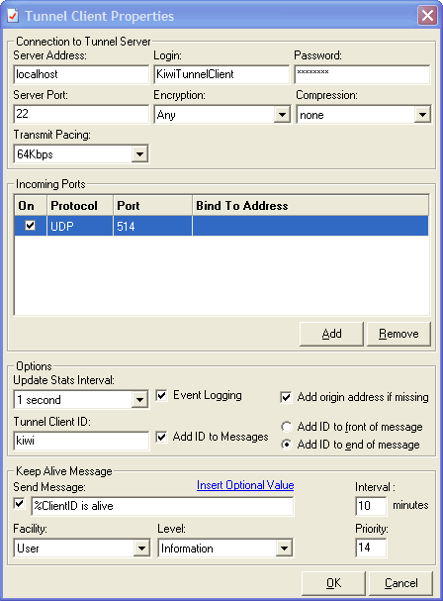Click the Cancel button
443x601 pixels.
400,583
